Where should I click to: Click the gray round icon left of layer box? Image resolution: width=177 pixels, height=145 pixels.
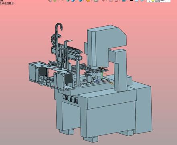coord(142,0)
